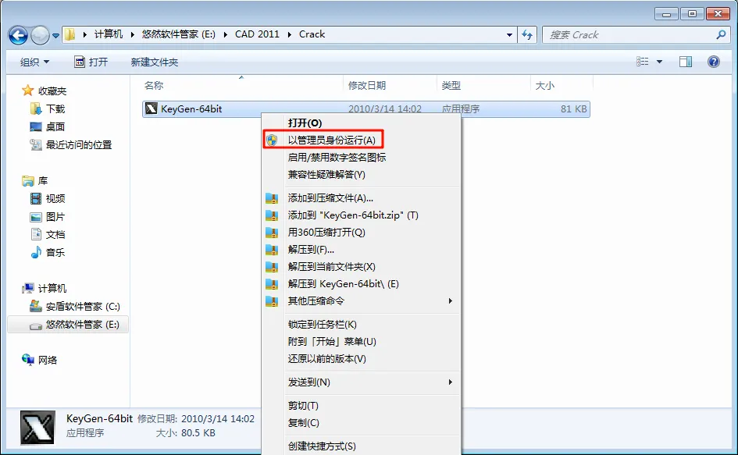Image resolution: width=738 pixels, height=455 pixels.
Task: Expand 其他压缩命令 submenu
Action: (x=362, y=300)
